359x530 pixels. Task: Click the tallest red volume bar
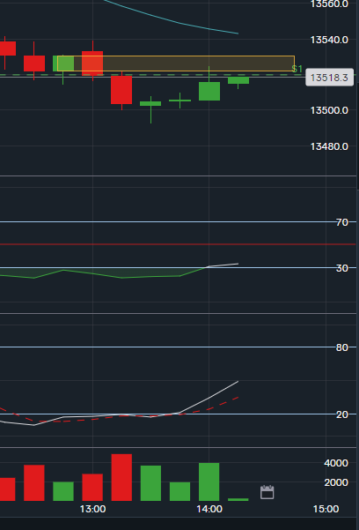(x=121, y=477)
